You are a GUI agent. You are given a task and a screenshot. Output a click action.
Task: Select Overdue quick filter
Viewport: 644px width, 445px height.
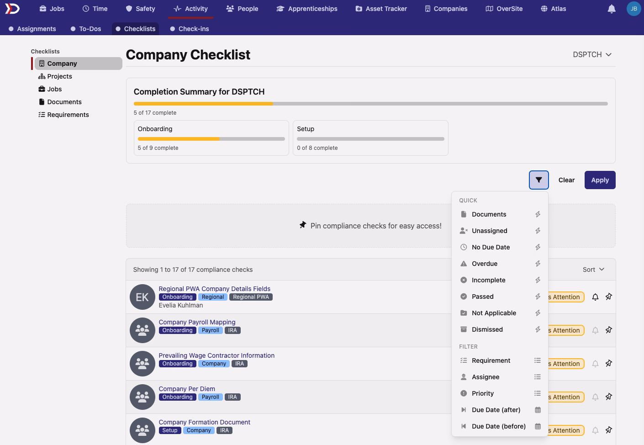pyautogui.click(x=500, y=264)
